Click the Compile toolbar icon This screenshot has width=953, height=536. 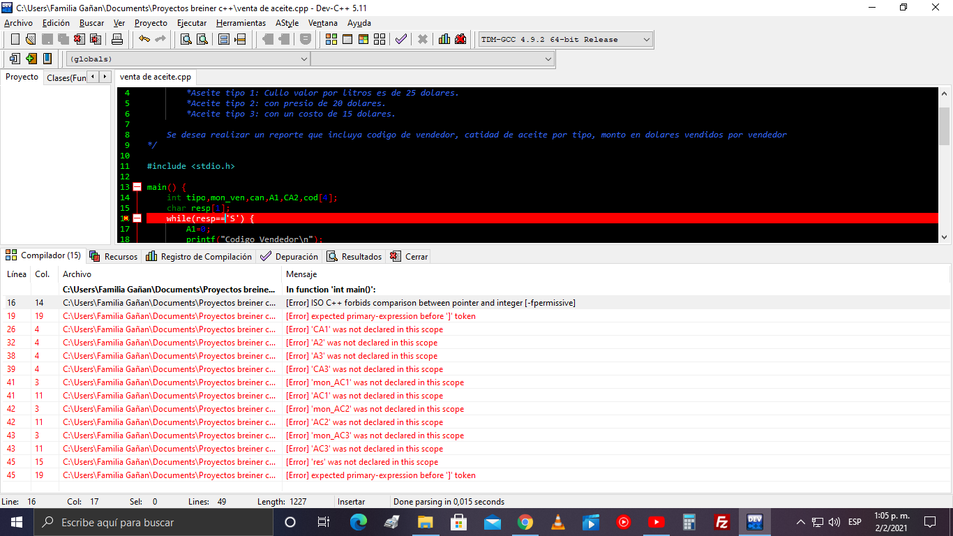[x=331, y=39]
